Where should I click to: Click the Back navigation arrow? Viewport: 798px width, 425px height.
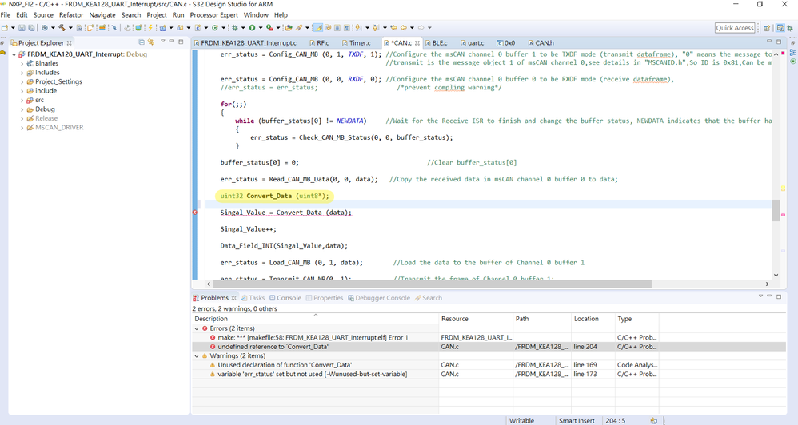403,27
